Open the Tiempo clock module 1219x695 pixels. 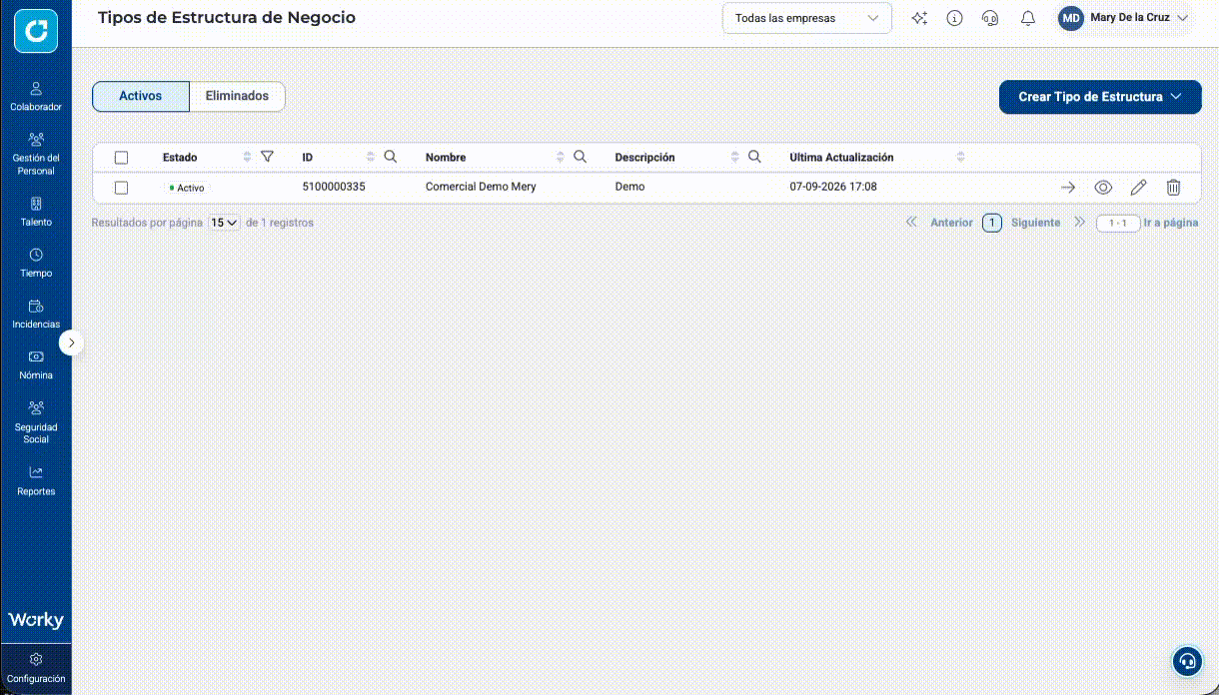point(36,263)
